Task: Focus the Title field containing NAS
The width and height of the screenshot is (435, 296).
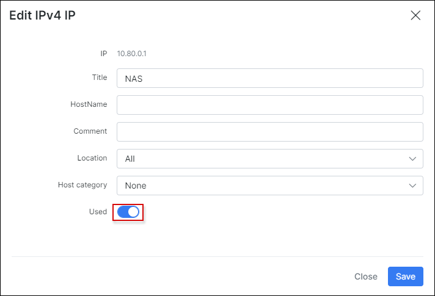Action: click(269, 78)
